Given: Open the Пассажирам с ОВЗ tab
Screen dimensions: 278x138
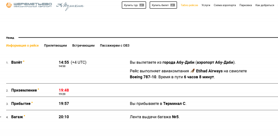Looking at the screenshot, I should [x=115, y=45].
